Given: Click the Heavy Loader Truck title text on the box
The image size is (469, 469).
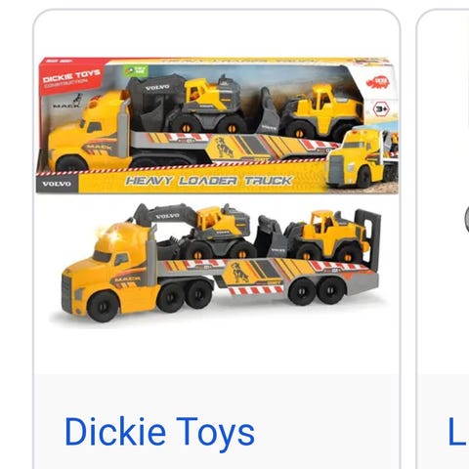Looking at the screenshot, I should (209, 181).
